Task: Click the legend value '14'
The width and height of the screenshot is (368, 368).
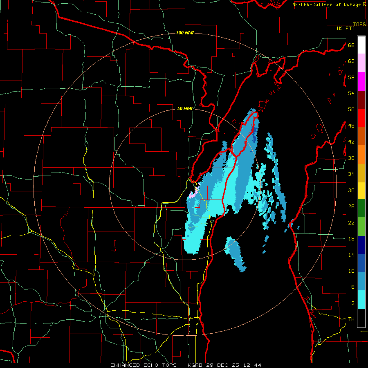Action: 351,255
